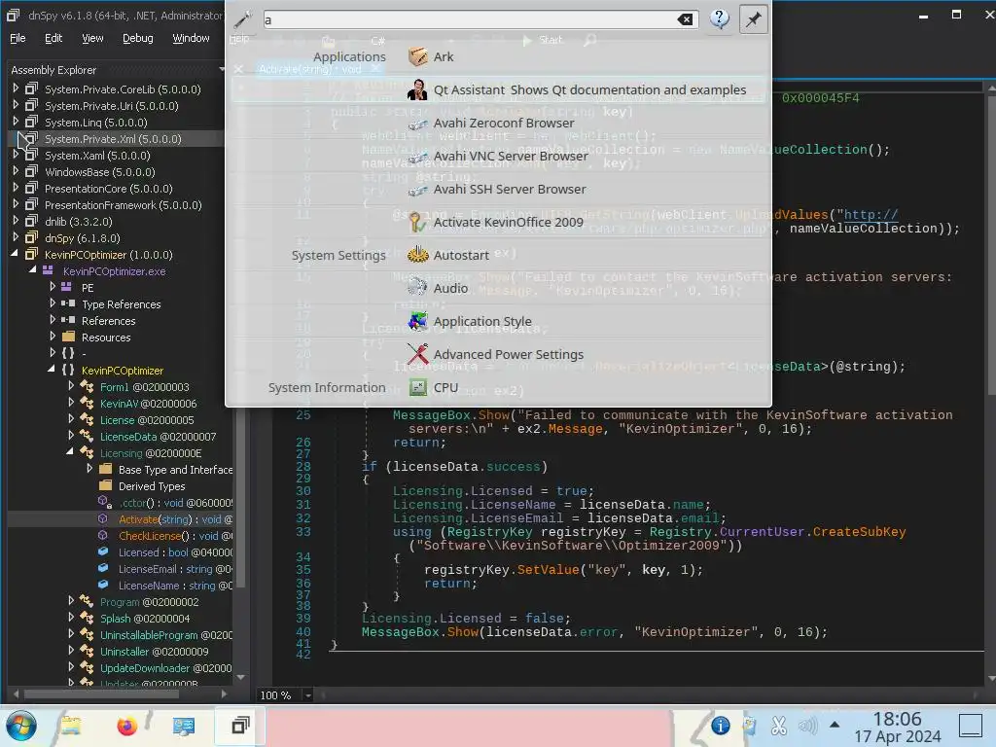Open file manager from taskbar
Image resolution: width=996 pixels, height=747 pixels.
coord(71,726)
